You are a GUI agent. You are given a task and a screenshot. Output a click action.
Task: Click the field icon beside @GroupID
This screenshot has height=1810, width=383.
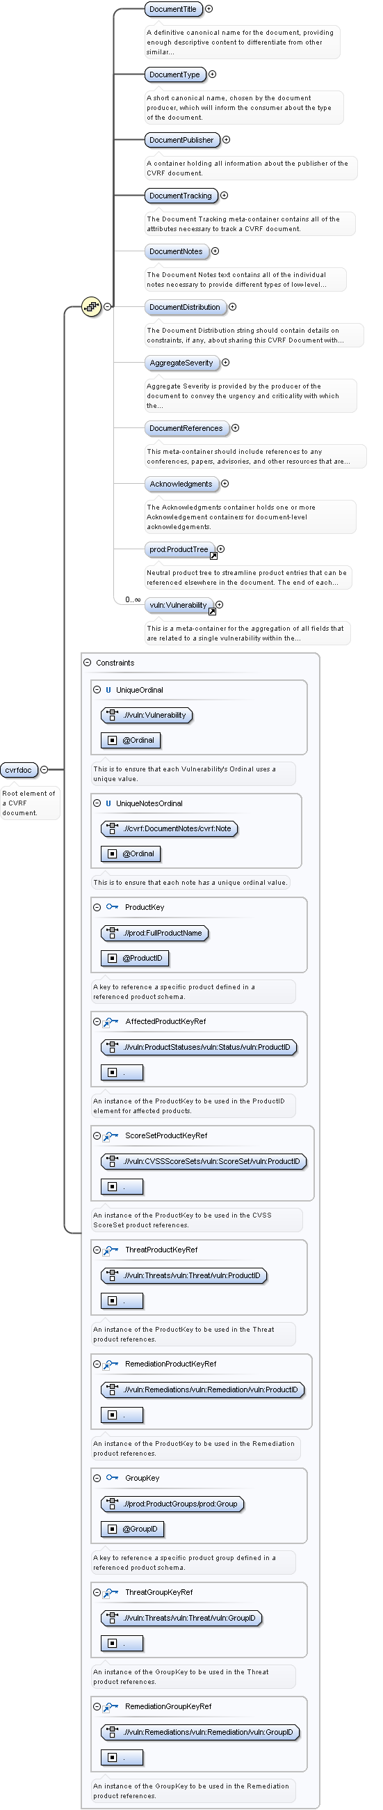coord(112,1528)
